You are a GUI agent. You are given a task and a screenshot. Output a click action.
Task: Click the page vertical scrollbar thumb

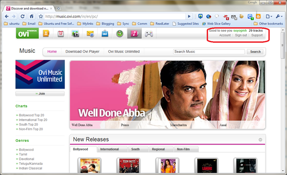(283, 45)
